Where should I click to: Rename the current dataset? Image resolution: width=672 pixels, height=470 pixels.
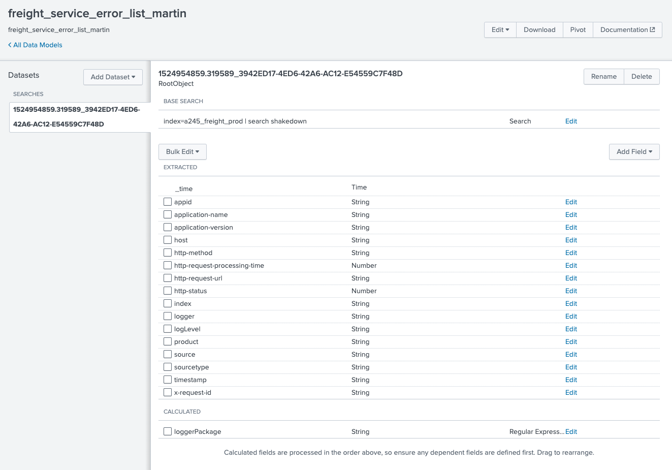[603, 77]
